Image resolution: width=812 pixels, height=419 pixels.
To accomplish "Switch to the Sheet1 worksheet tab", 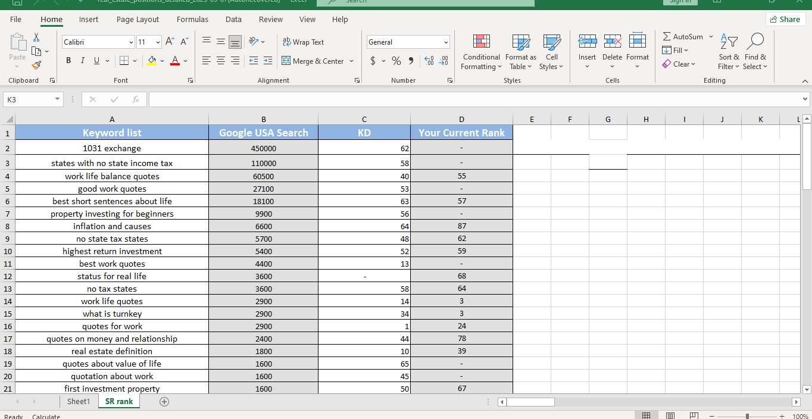I will click(x=78, y=402).
